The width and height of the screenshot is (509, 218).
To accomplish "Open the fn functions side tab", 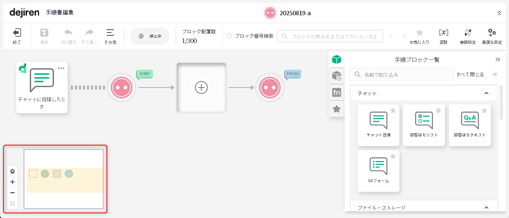I will 337,93.
